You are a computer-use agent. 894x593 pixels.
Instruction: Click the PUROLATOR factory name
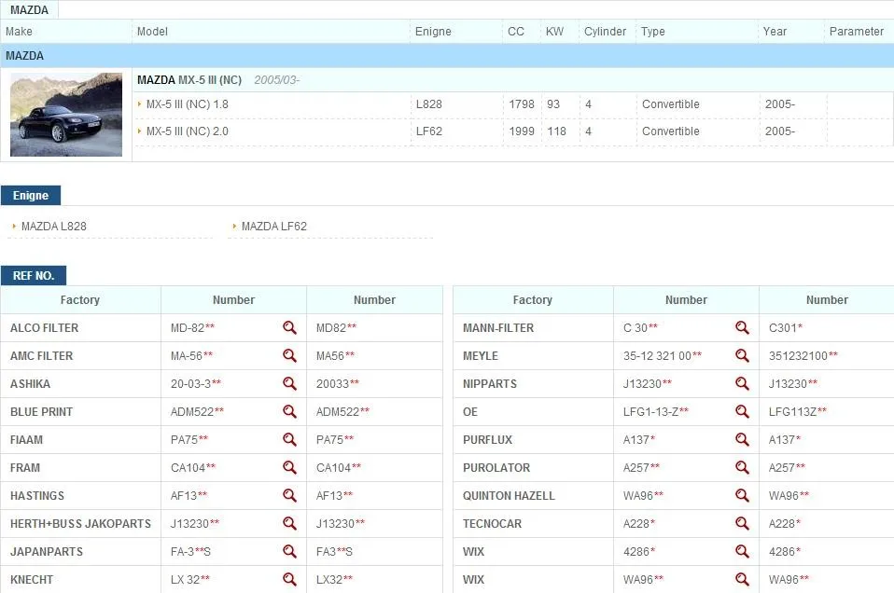click(496, 468)
